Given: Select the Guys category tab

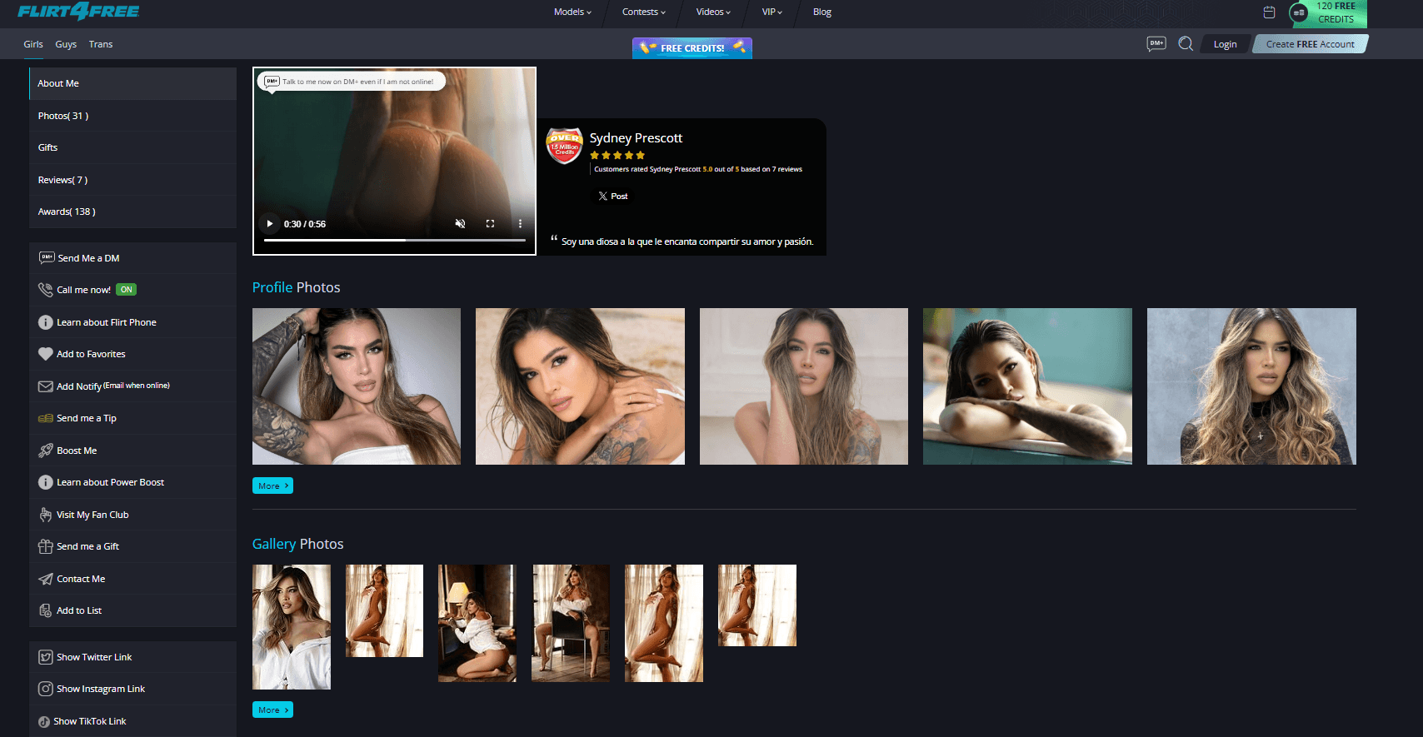Looking at the screenshot, I should (x=66, y=44).
